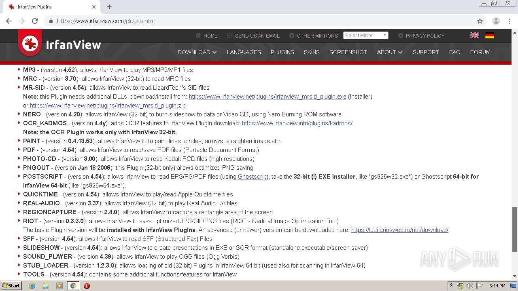Screen dimensions: 518x291
Task: Open Windows Media Player taskbar icon
Action: pyautogui.click(x=59, y=286)
